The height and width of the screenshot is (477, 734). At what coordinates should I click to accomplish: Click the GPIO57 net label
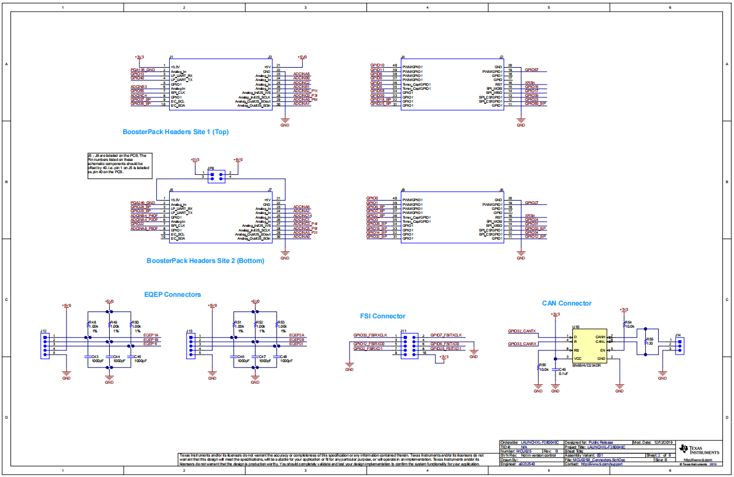coord(532,69)
